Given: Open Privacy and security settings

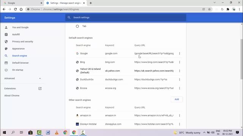Looking at the screenshot, I should coord(22,42).
